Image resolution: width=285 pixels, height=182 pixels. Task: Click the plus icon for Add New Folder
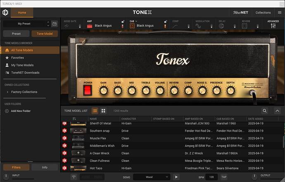point(7,111)
